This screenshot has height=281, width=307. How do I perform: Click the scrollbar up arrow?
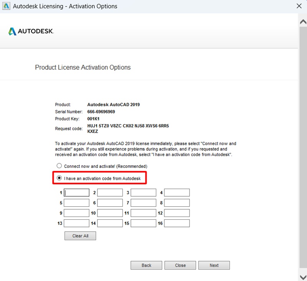pos(302,22)
